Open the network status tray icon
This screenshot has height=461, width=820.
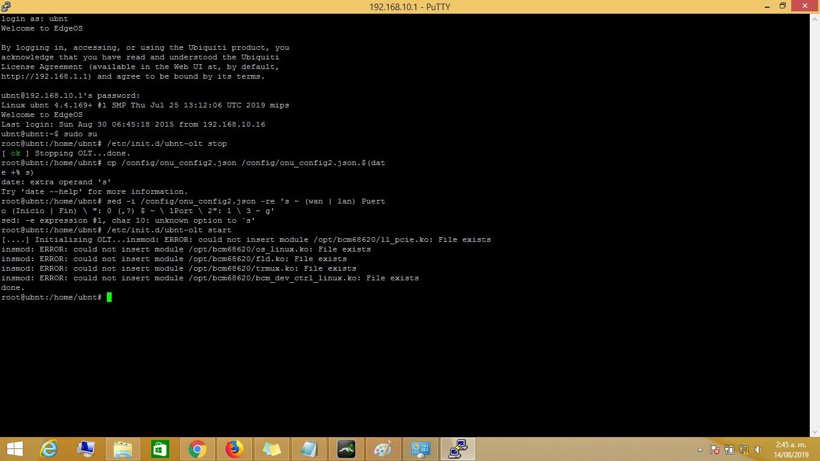click(x=744, y=450)
